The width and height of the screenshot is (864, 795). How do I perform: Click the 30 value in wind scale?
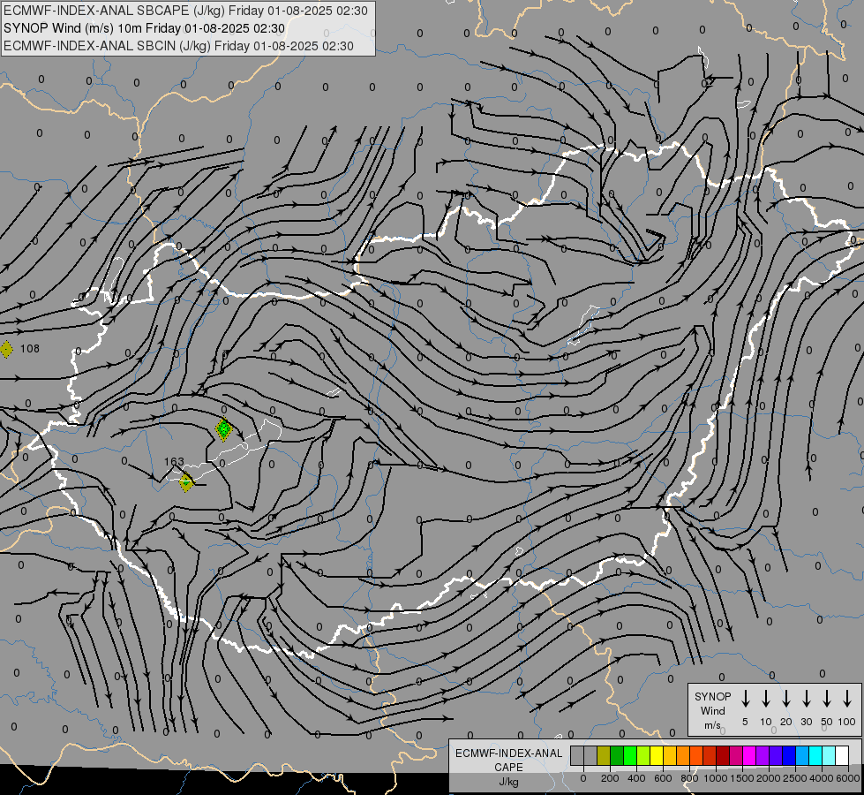(x=806, y=722)
